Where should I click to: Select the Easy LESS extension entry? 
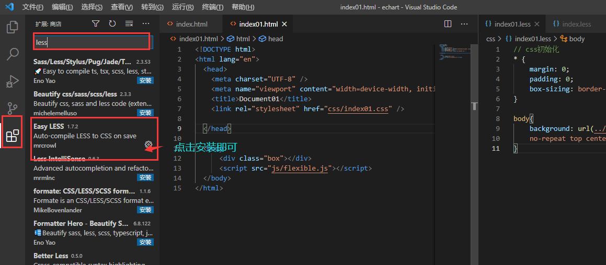tap(94, 136)
